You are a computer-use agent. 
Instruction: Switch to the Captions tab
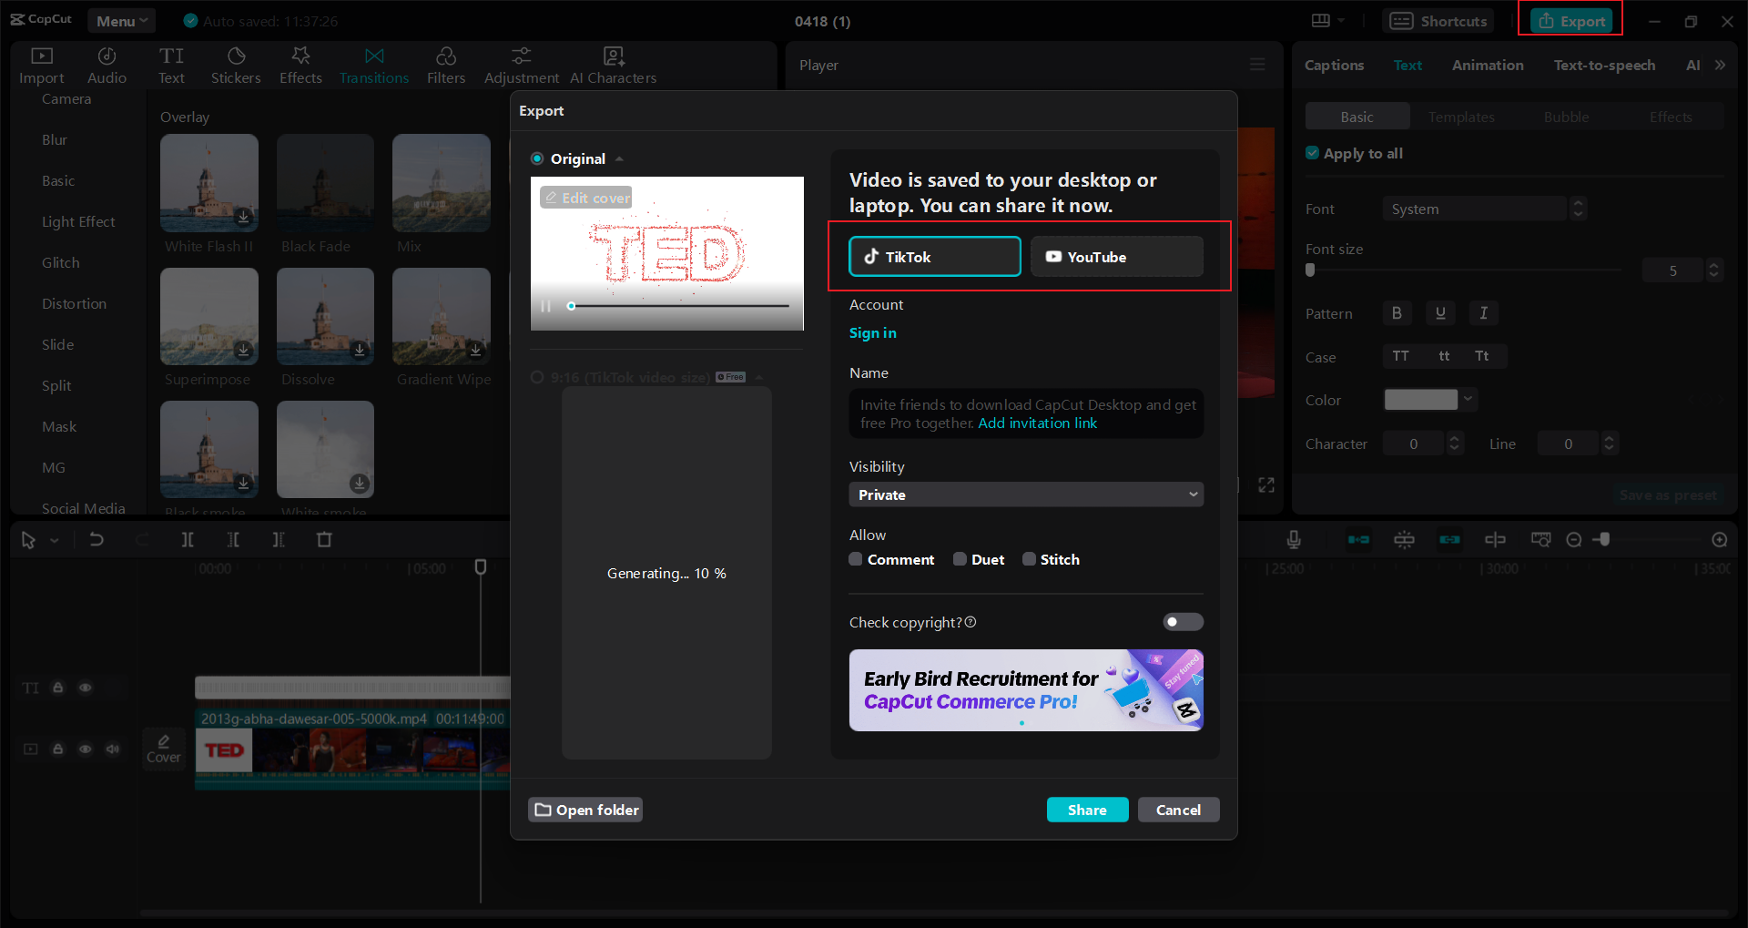(1334, 65)
